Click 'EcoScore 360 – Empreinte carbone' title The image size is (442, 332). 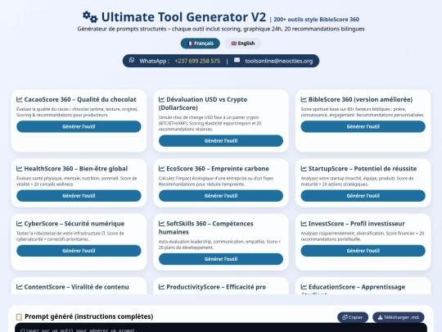pyautogui.click(x=218, y=169)
